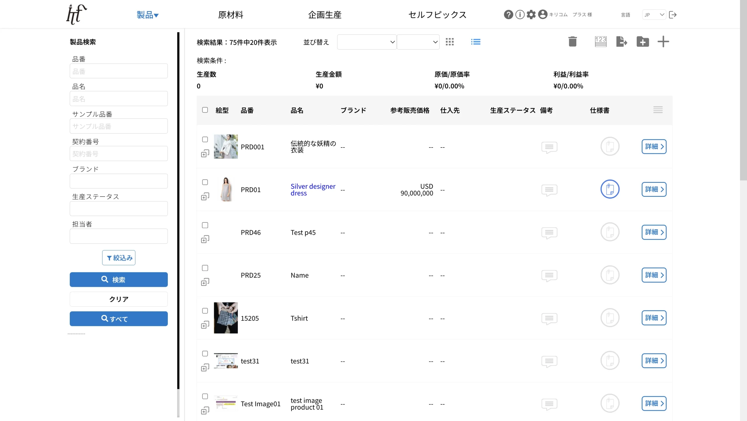This screenshot has height=421, width=747.
Task: Click the 15205 Tshirt thumbnail
Action: coord(226,318)
